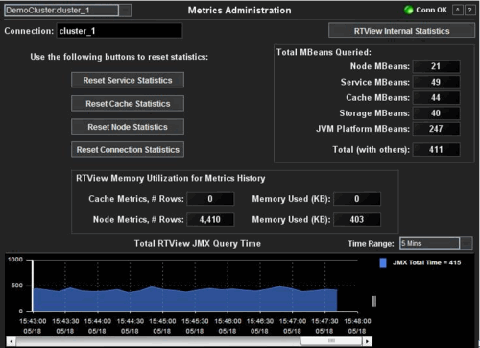Screen dimensions: 480x348
Task: Click the Total (with others) value 411
Action: coord(436,150)
